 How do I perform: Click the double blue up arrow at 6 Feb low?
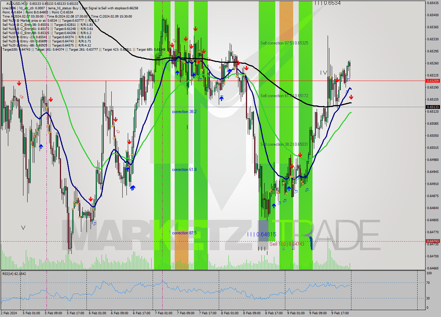pos(132,188)
